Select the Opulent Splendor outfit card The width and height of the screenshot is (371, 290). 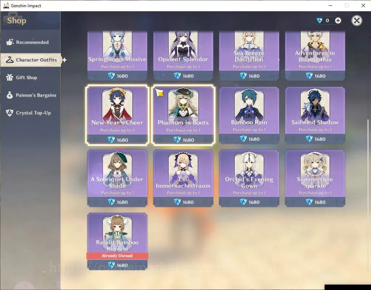(x=183, y=56)
